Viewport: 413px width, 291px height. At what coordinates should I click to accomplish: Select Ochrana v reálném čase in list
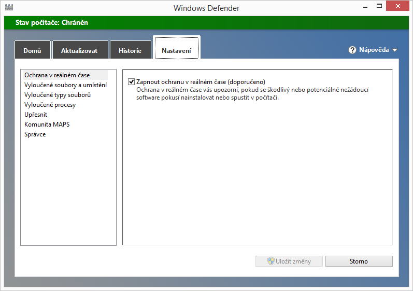tap(65, 75)
